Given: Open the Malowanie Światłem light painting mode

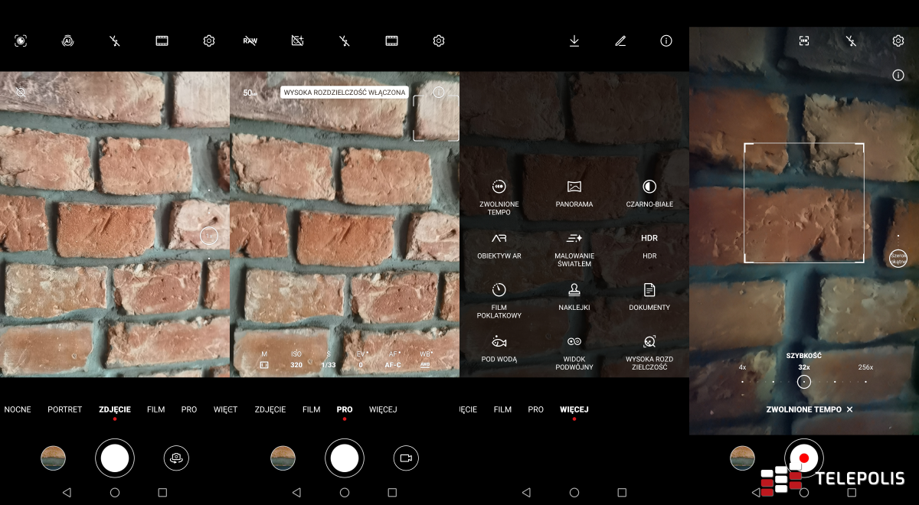Looking at the screenshot, I should click(574, 247).
